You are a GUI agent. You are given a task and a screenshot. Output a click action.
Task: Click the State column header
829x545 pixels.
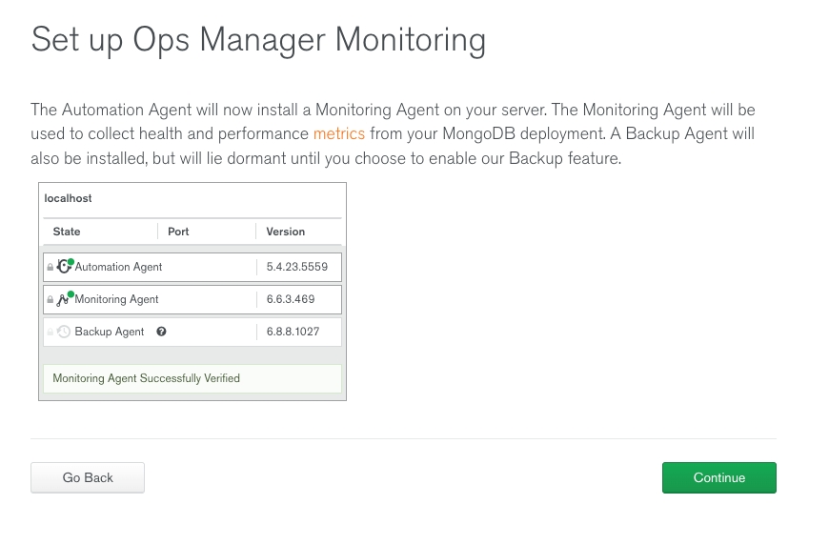[x=67, y=232]
